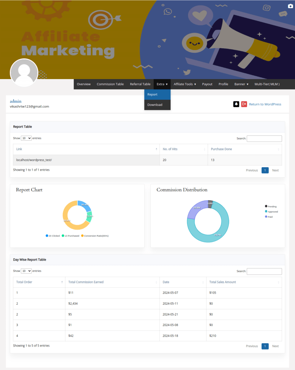The width and height of the screenshot is (295, 370).
Task: Open the Referral Table tab
Action: [x=140, y=84]
